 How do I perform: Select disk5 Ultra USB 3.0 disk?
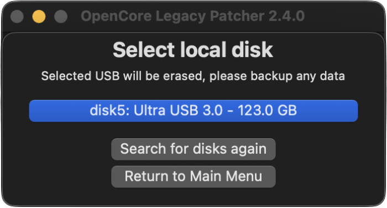click(x=193, y=111)
